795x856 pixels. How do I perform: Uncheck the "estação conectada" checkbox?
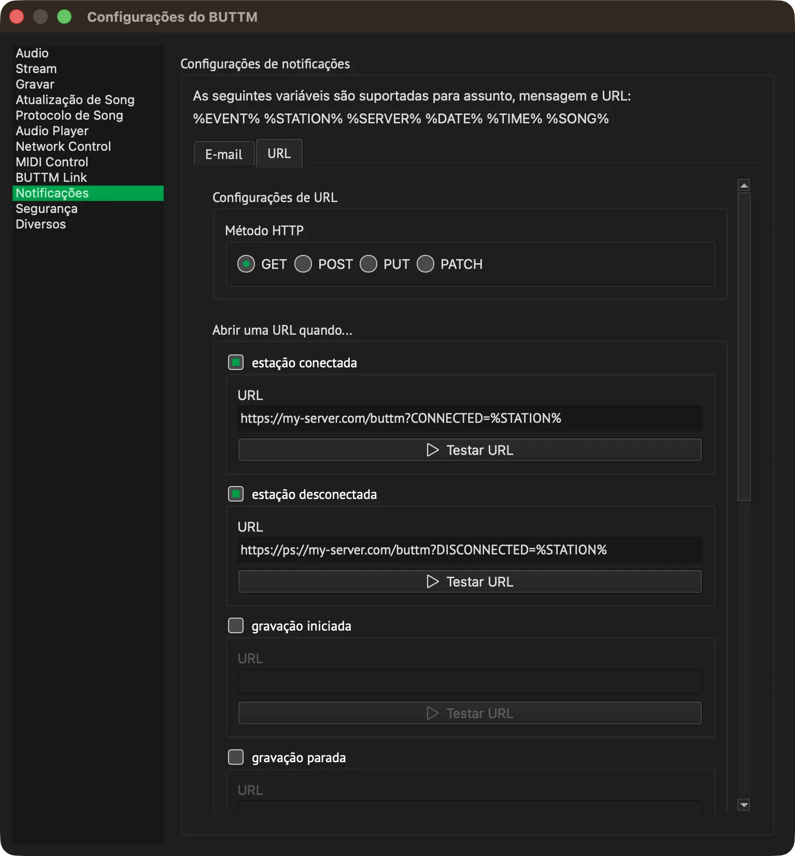pyautogui.click(x=236, y=362)
